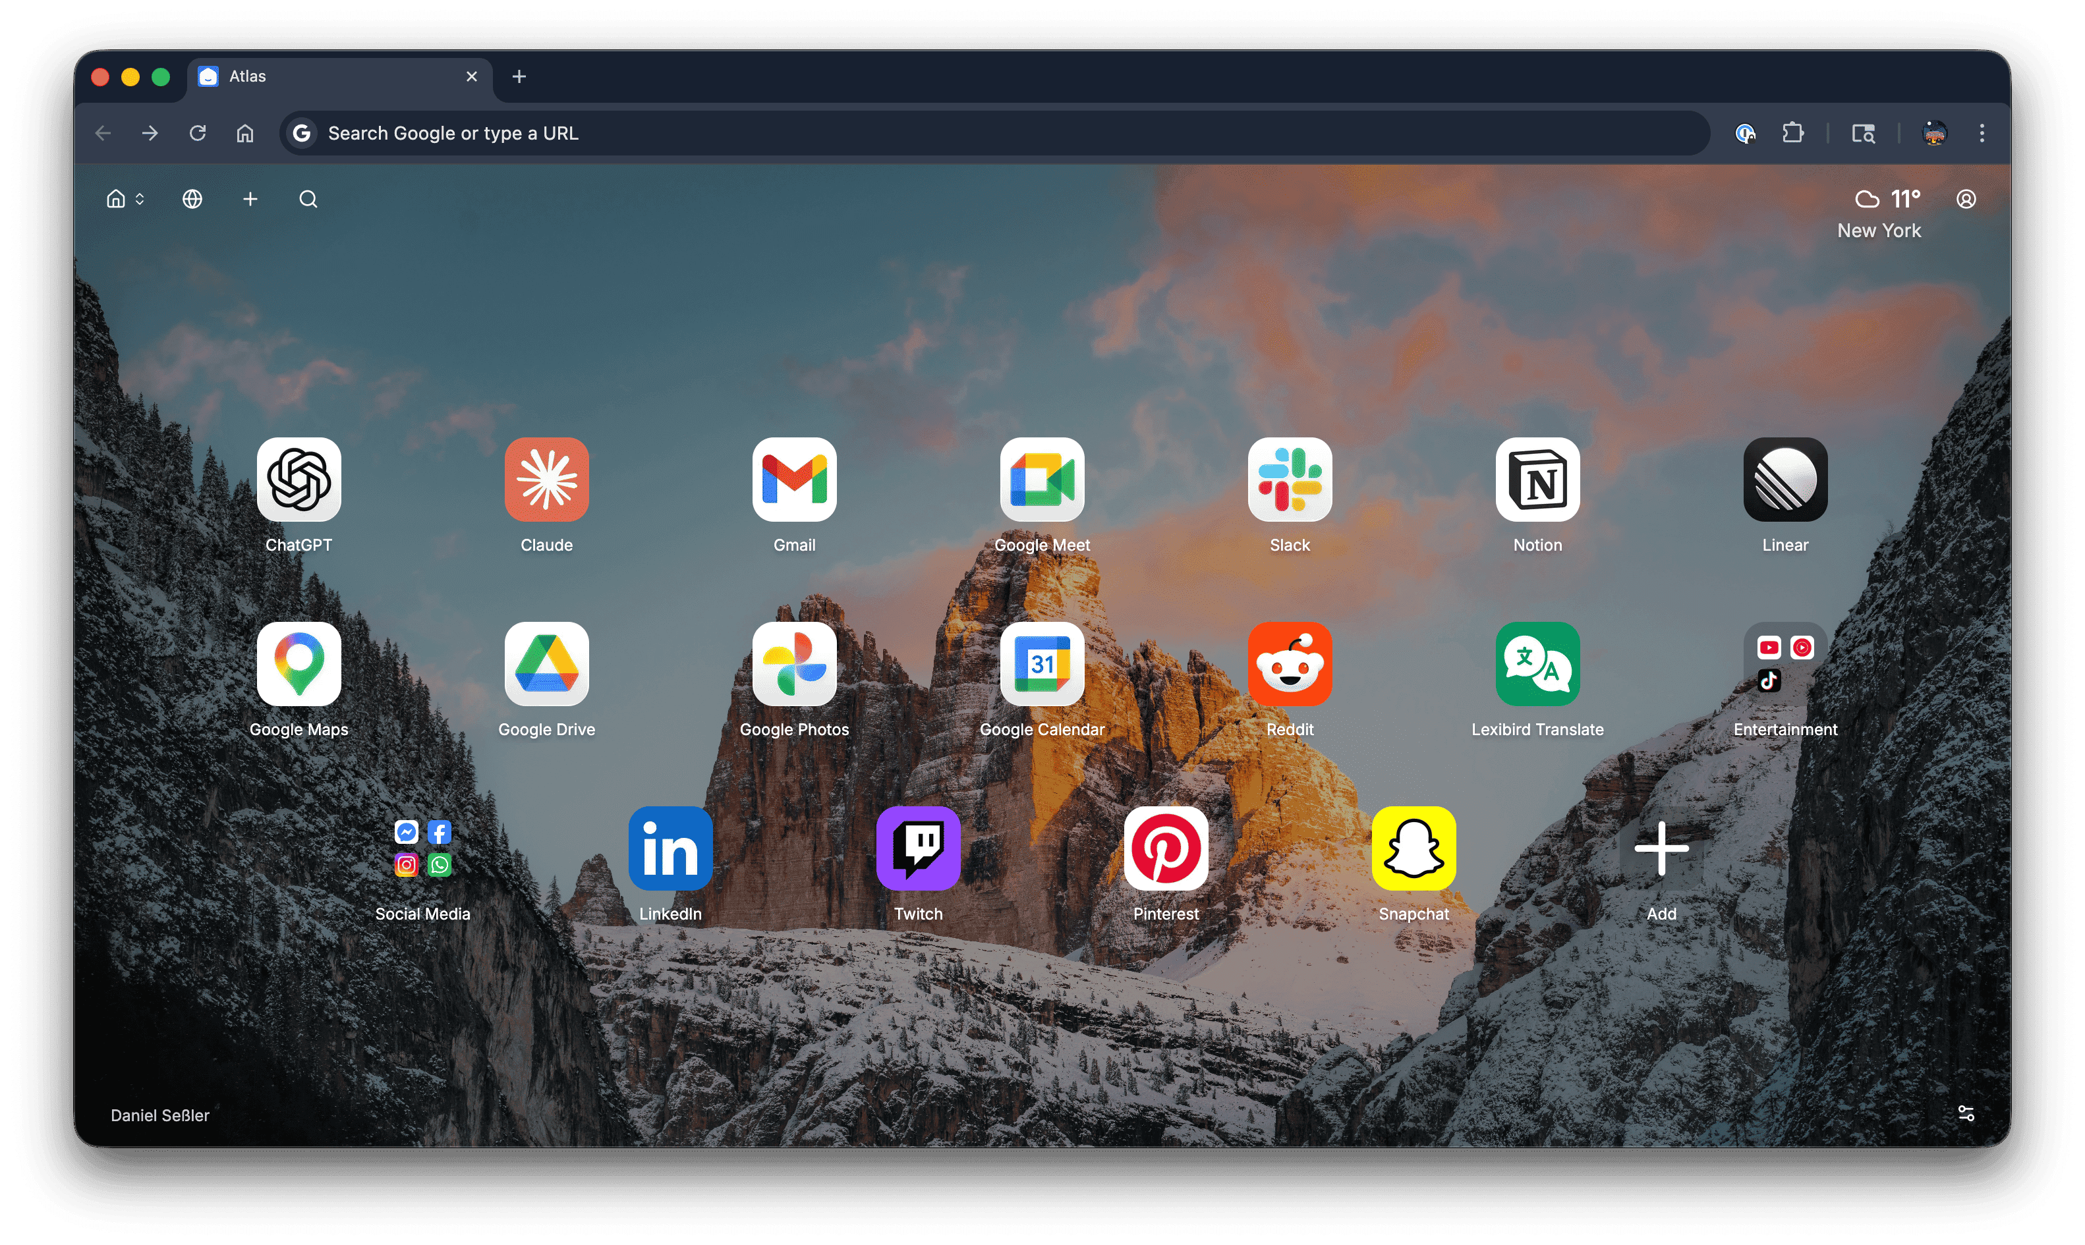
Task: Open Google Maps shortcut
Action: coord(299,663)
